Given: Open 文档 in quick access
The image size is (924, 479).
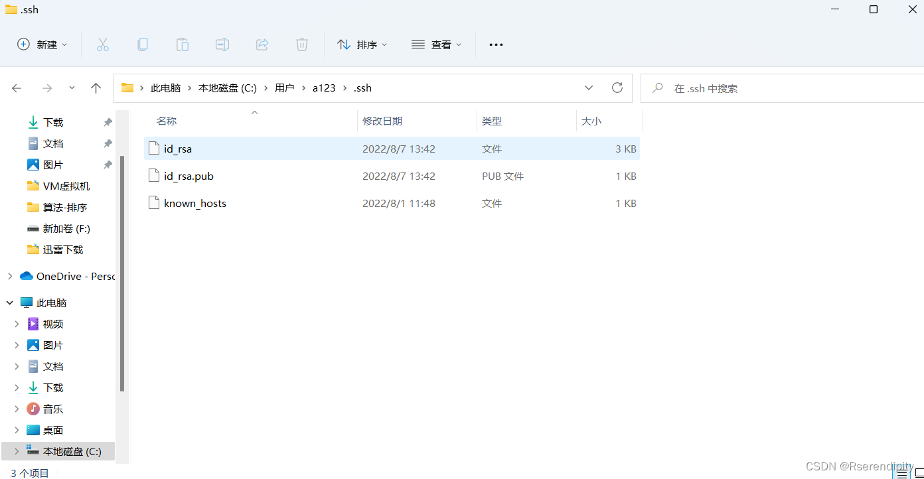Looking at the screenshot, I should [x=53, y=144].
